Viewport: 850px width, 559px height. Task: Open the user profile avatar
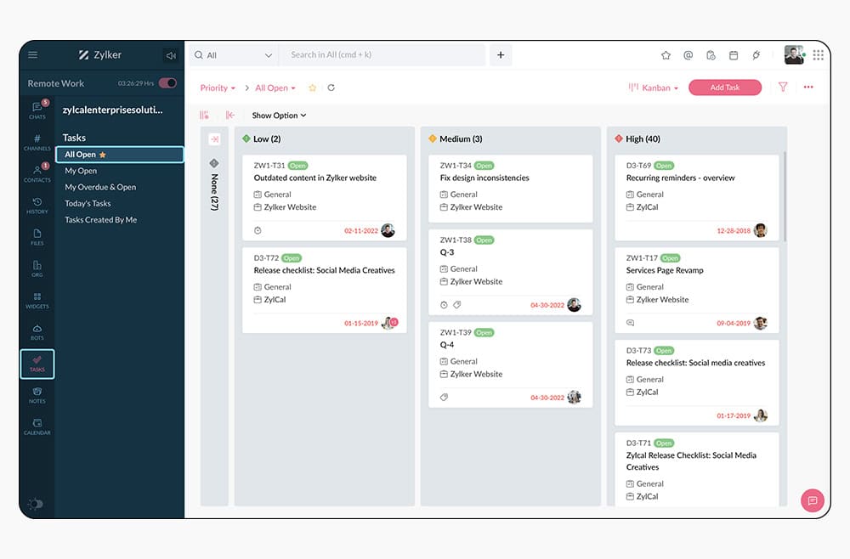(x=794, y=54)
